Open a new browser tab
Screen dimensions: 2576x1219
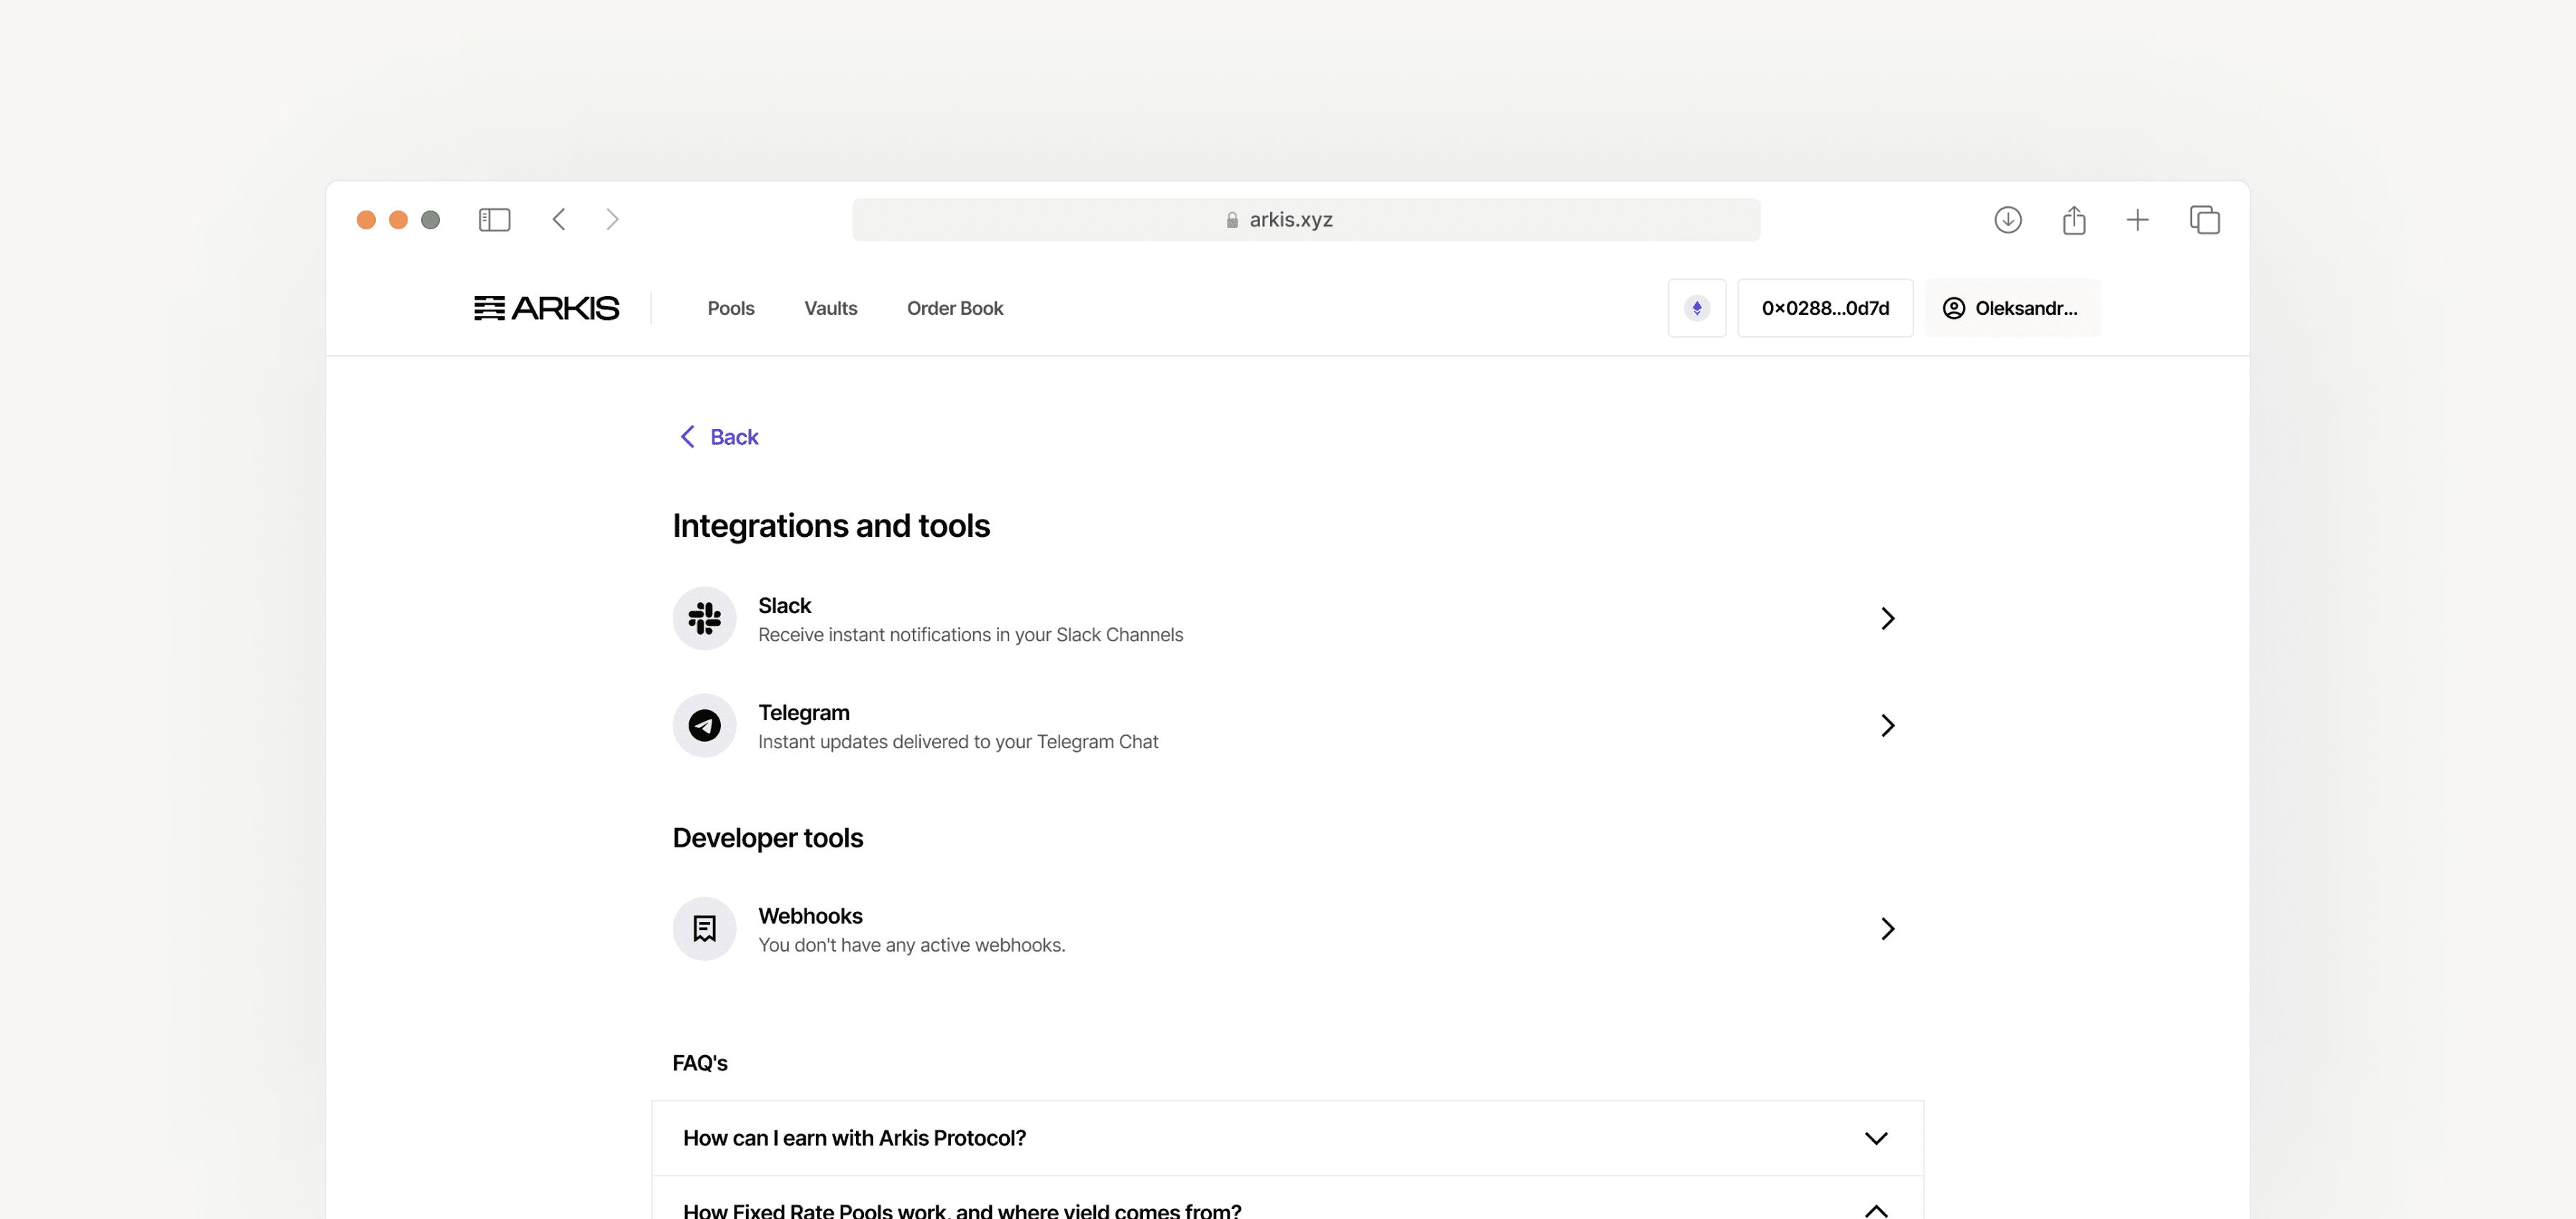2138,220
